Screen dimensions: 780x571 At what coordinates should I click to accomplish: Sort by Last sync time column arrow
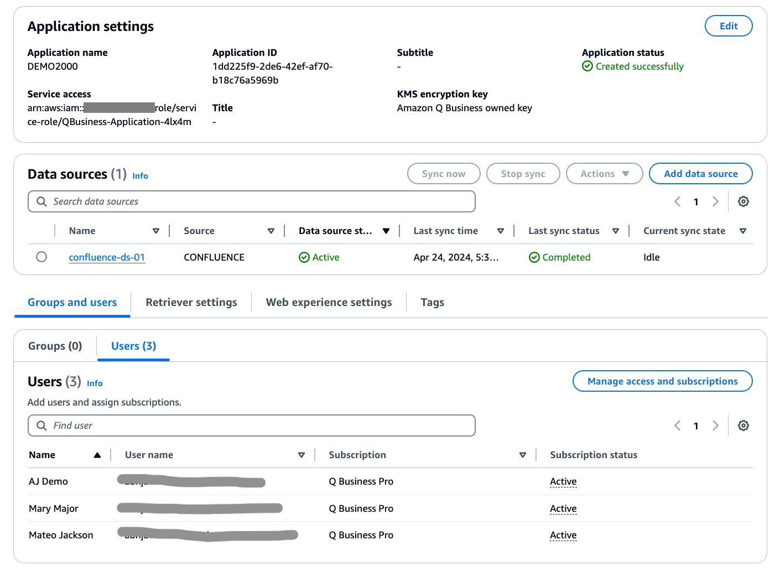501,231
